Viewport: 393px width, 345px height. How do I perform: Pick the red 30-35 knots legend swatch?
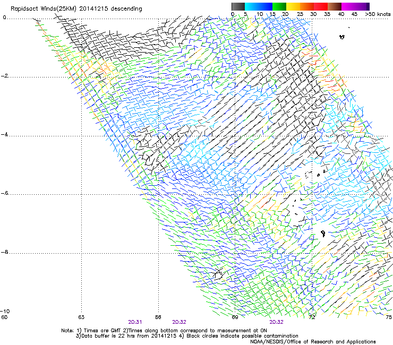click(x=321, y=6)
